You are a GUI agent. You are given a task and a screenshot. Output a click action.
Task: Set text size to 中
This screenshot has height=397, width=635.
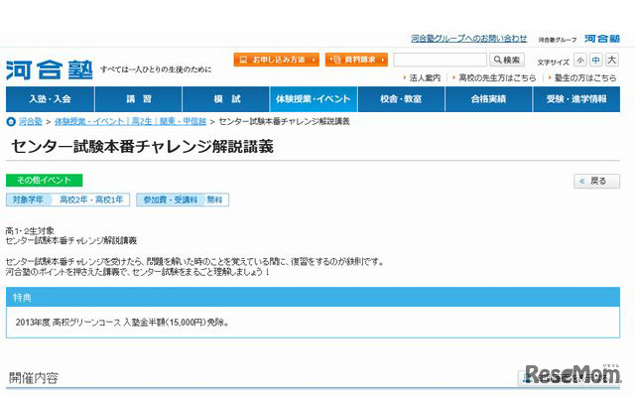[595, 60]
